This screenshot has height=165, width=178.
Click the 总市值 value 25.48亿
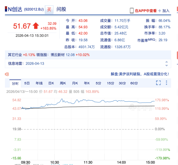[121, 33]
